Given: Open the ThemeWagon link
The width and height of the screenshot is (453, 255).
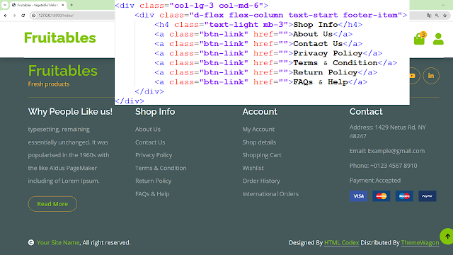Looking at the screenshot, I should coord(420,242).
